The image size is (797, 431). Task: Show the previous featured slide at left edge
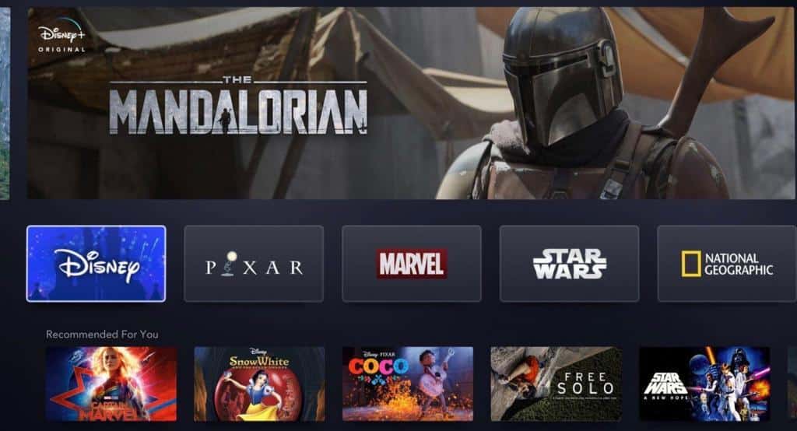click(x=5, y=103)
